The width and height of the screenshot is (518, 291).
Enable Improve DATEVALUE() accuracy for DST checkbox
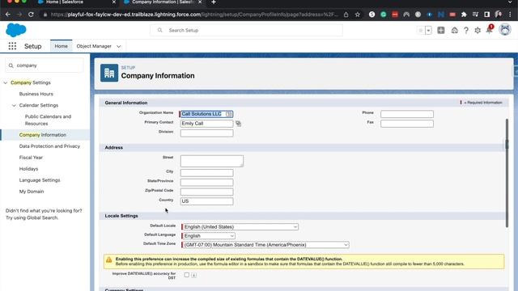pyautogui.click(x=187, y=275)
